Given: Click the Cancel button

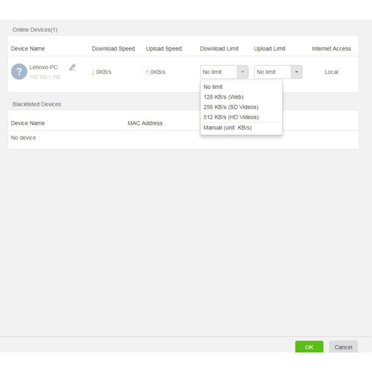Looking at the screenshot, I should [343, 347].
